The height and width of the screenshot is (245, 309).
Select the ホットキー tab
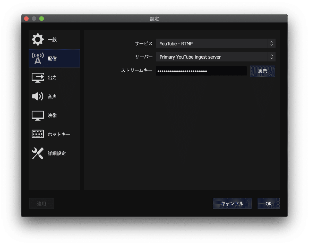click(x=54, y=134)
